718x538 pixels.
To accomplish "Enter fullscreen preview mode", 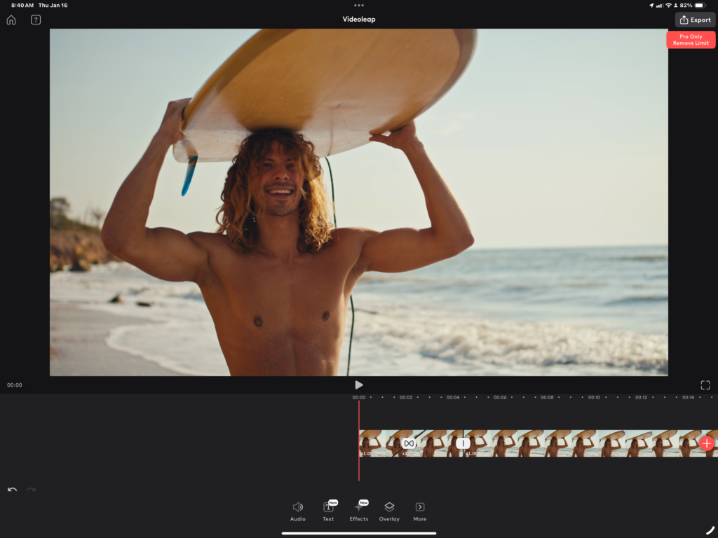I will coord(705,385).
